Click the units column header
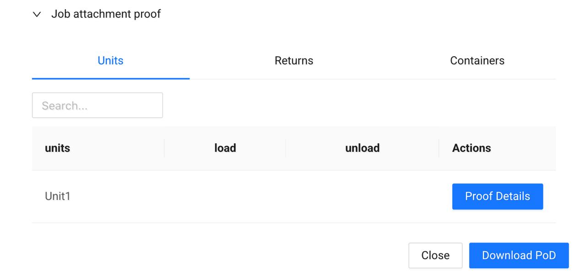The height and width of the screenshot is (275, 586). click(x=57, y=148)
